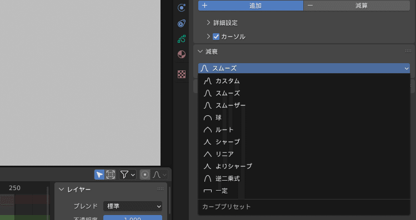
Task: Collapse the 減衰 falloff panel
Action: [201, 52]
